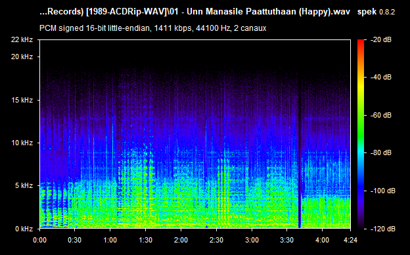Click the 3:00 time axis label
410x255 pixels.
tap(252, 240)
